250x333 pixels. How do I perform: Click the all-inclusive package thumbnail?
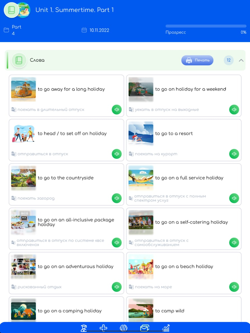tap(23, 222)
